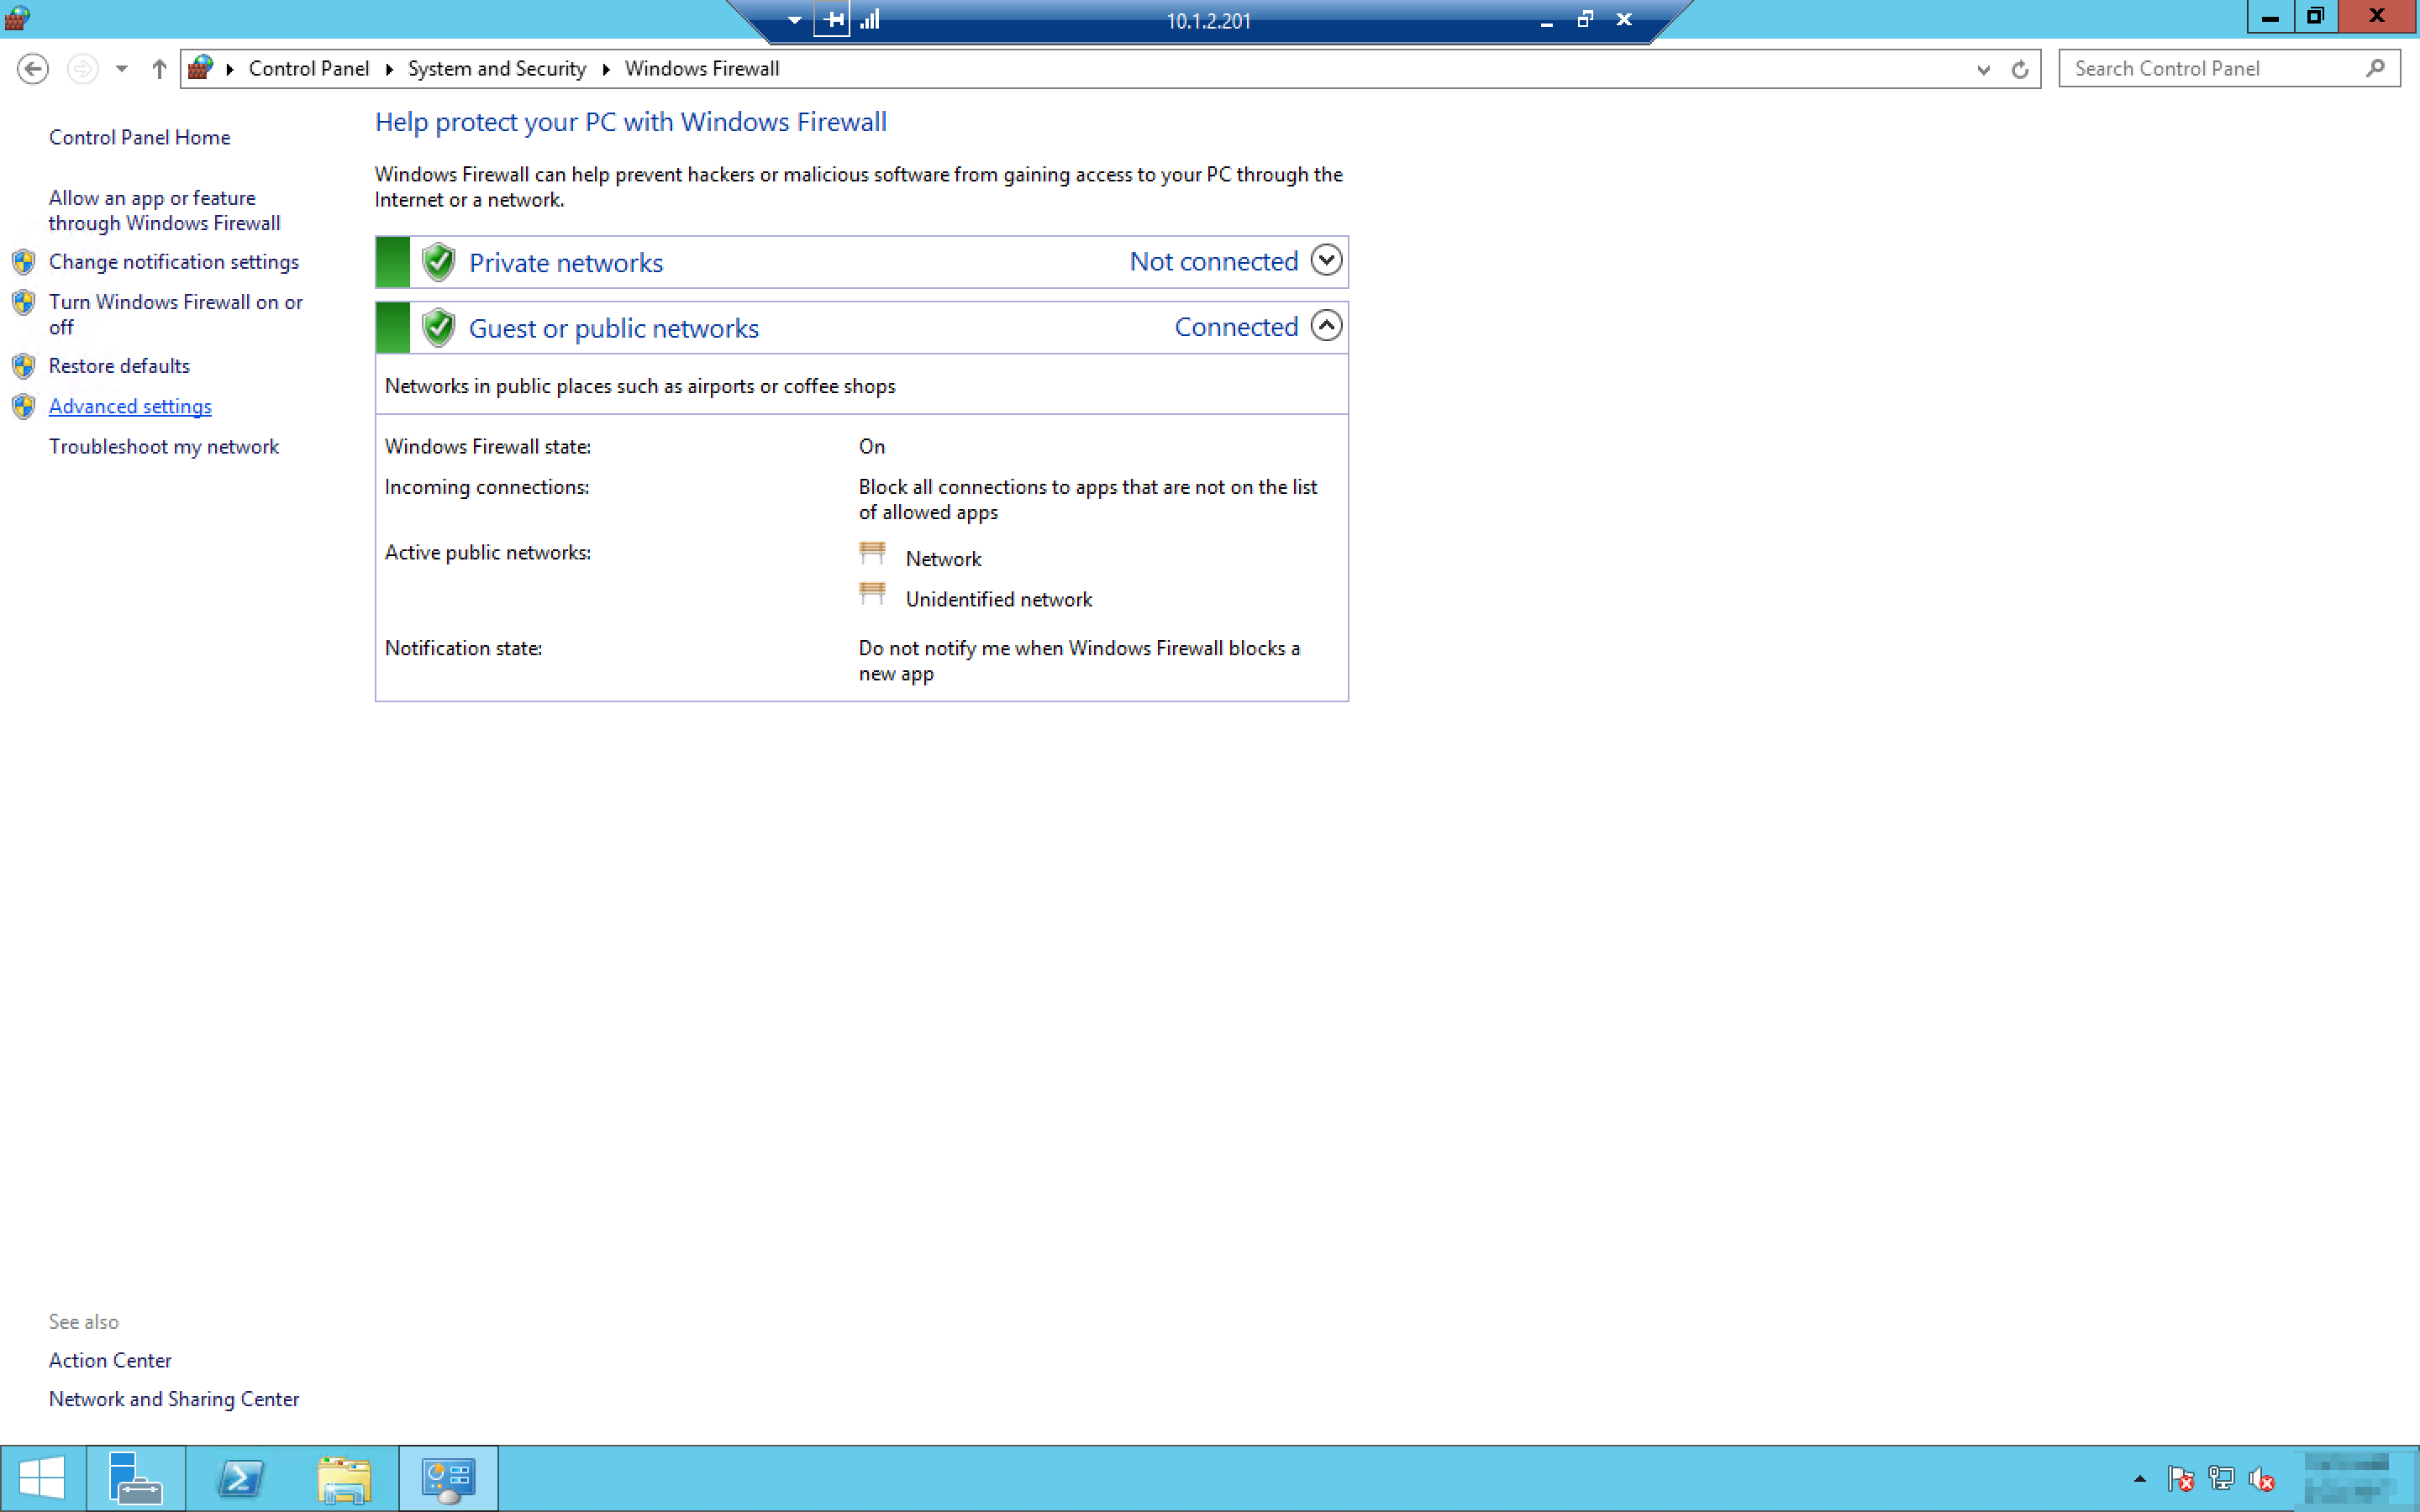2420x1512 pixels.
Task: Select System and Security breadcrumb
Action: coord(496,69)
